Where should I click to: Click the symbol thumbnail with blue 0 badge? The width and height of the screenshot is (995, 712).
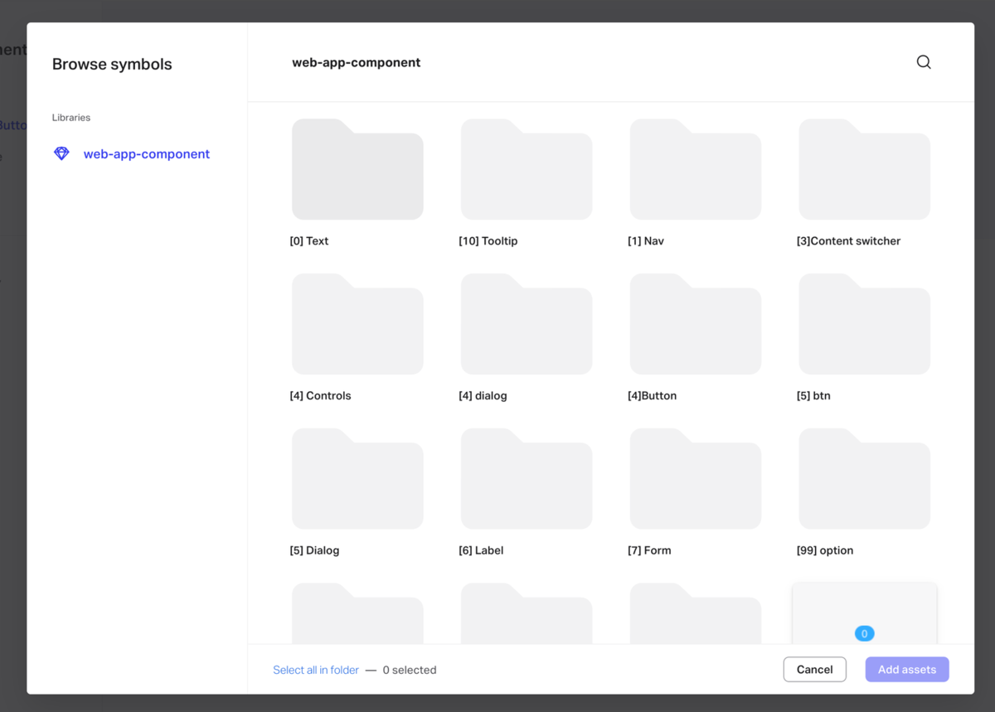864,613
